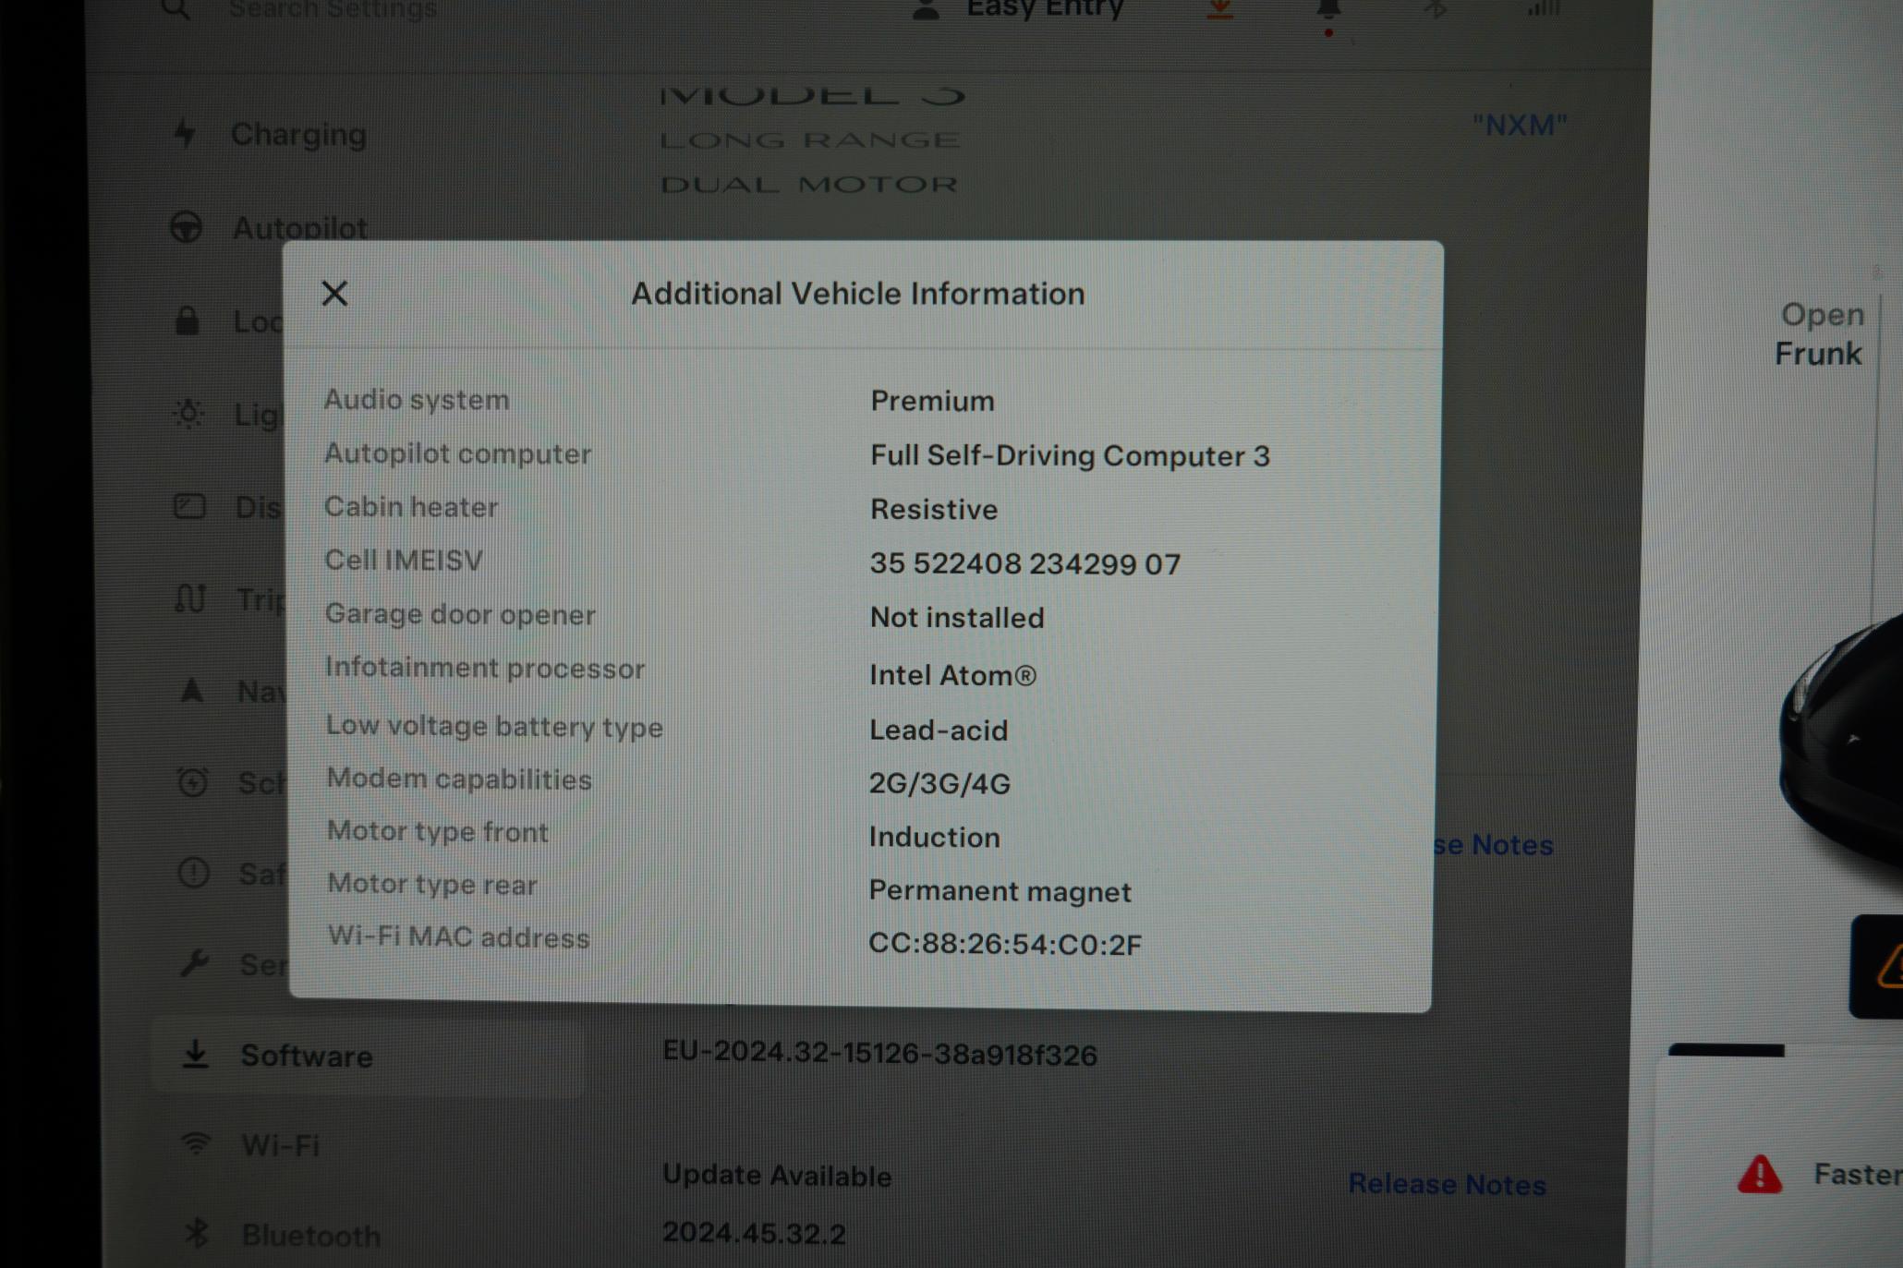The width and height of the screenshot is (1903, 1268).
Task: Select the Software menu item
Action: point(368,1056)
